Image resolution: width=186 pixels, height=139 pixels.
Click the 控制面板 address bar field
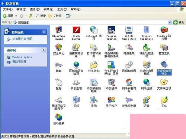[90, 22]
